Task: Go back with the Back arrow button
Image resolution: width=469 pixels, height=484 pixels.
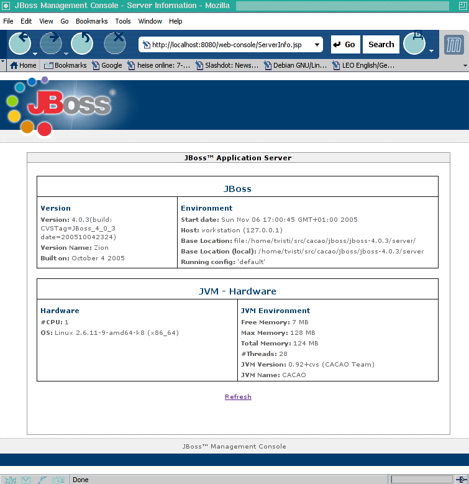Action: [x=20, y=43]
